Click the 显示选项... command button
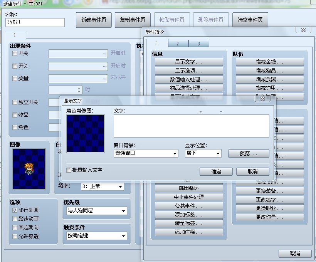 (189, 71)
